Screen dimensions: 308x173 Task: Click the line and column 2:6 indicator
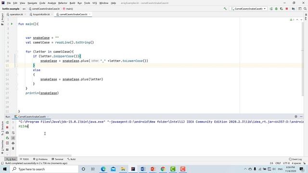271,163
